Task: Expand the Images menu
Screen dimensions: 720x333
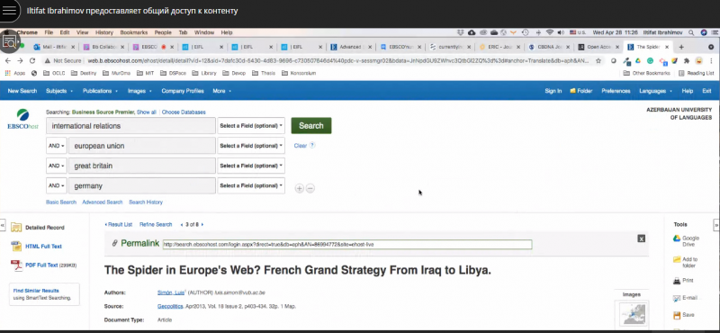Action: (x=139, y=91)
